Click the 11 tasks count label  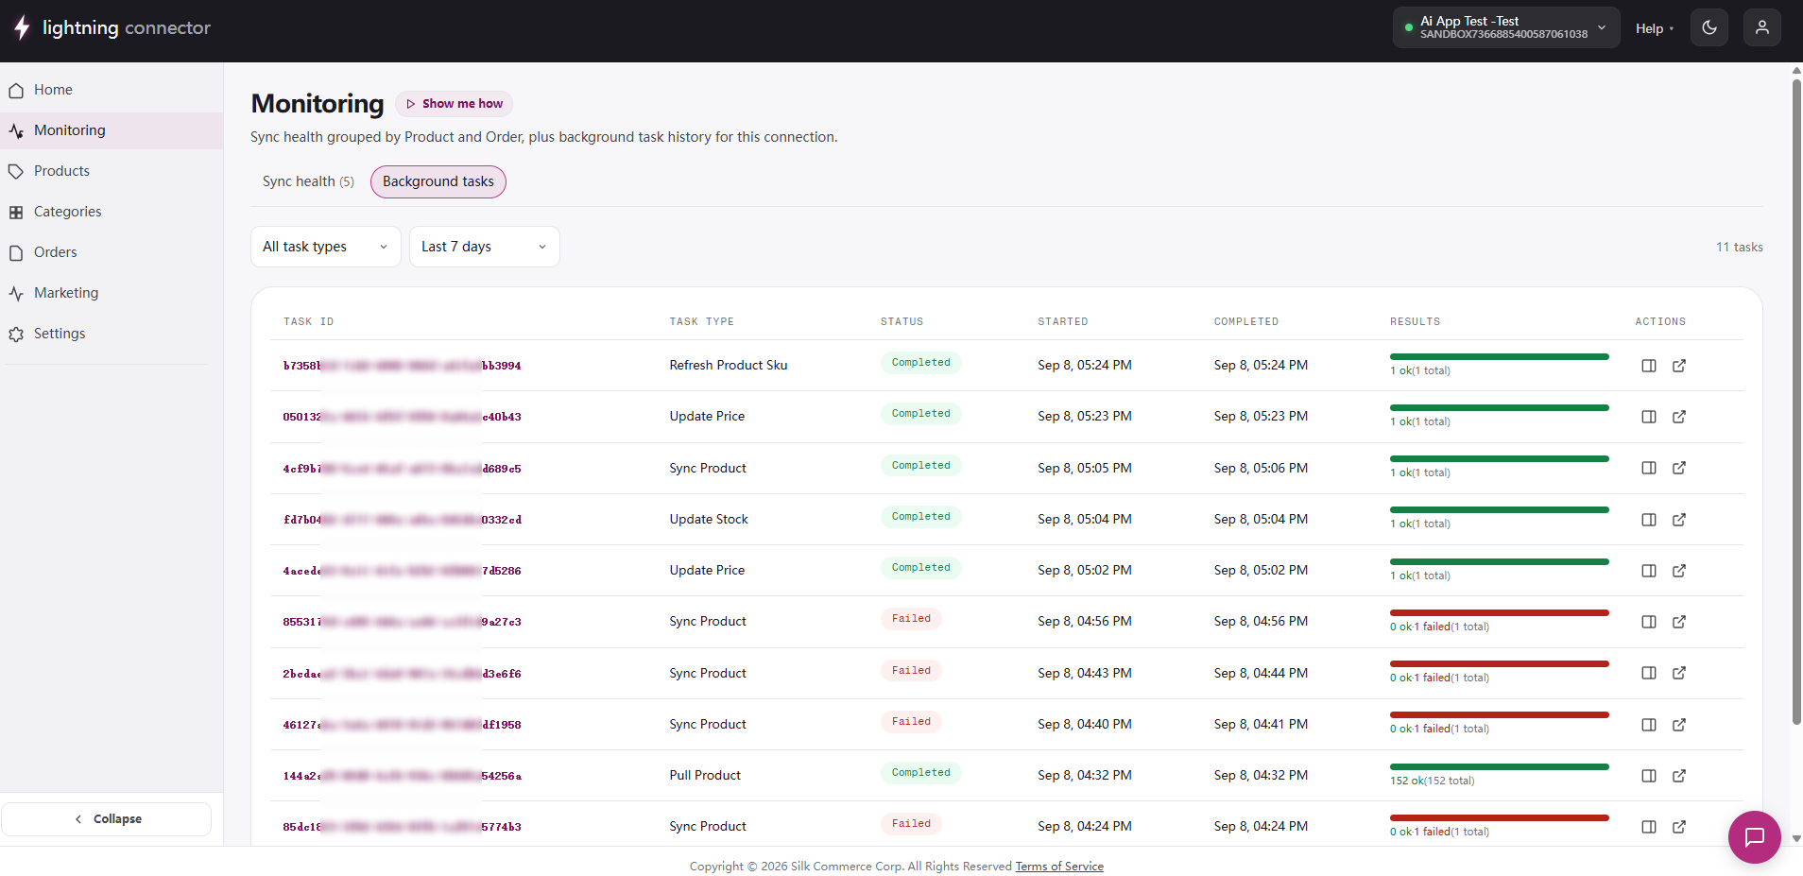tap(1740, 247)
